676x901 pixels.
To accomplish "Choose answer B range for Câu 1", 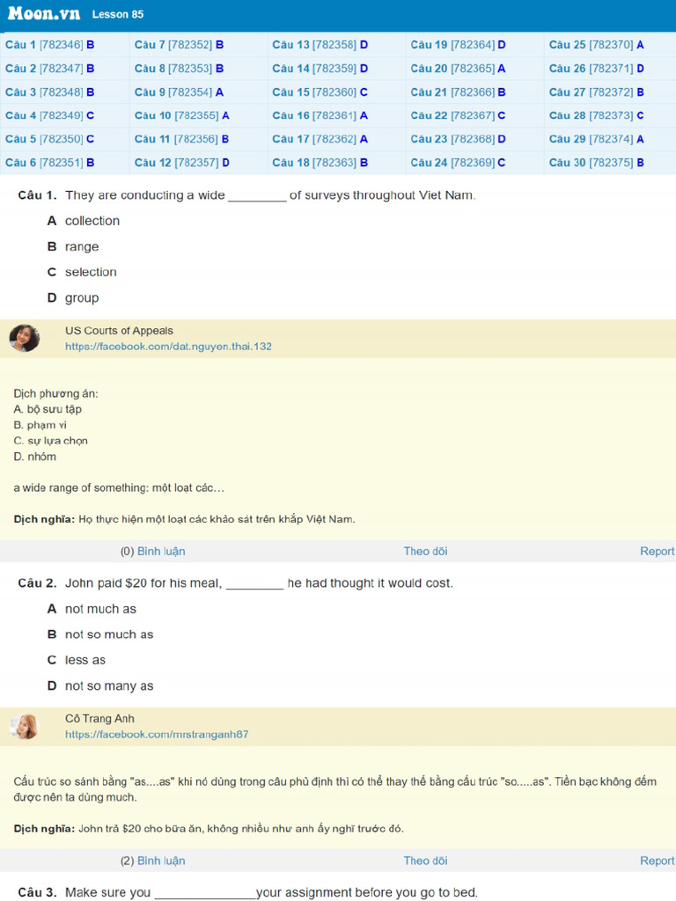I will click(73, 246).
